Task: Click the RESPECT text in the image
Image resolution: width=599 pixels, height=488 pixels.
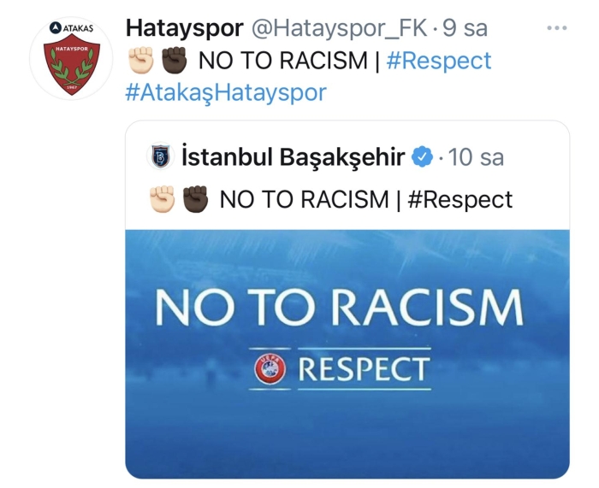Action: coord(363,369)
